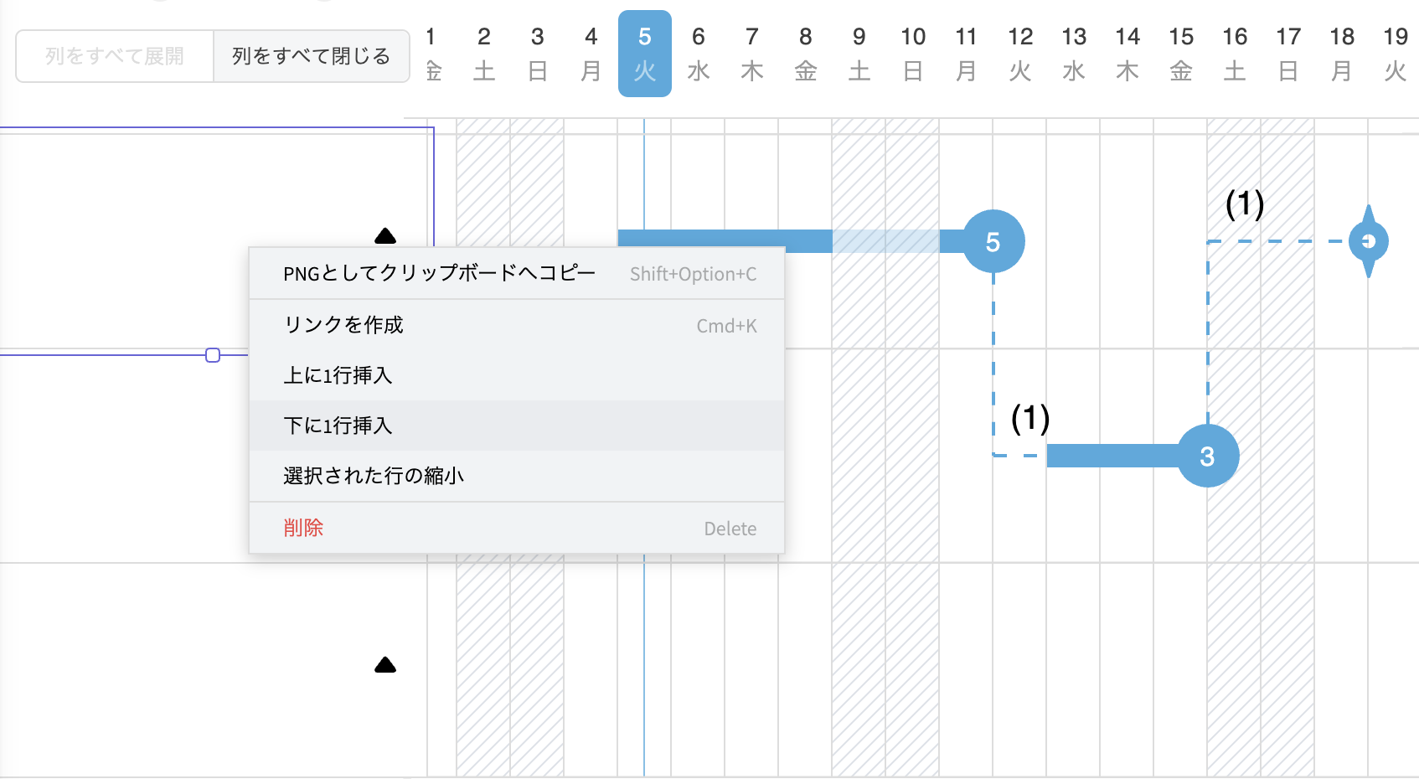Click the light blue weekend segment of the first task bar

pos(885,241)
